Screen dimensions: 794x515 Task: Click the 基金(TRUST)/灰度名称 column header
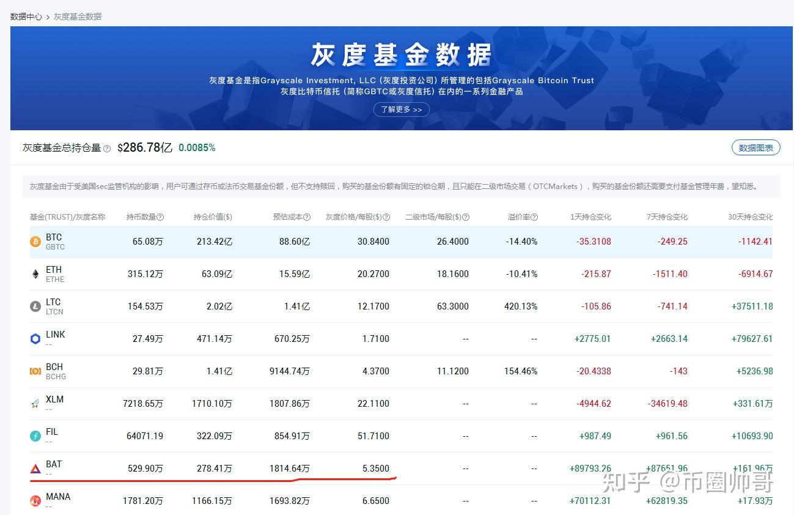67,217
